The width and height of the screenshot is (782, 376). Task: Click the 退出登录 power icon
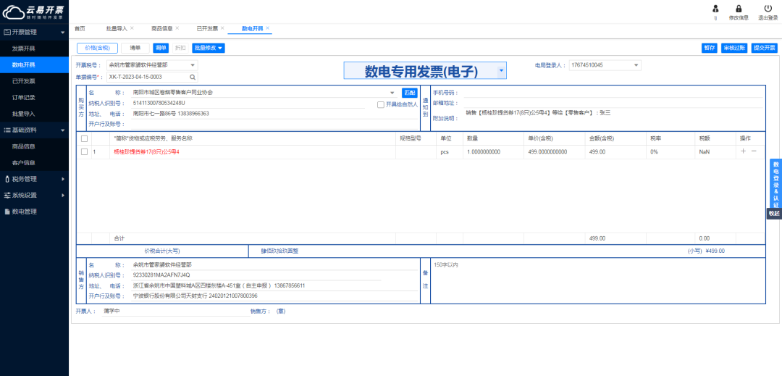(768, 9)
